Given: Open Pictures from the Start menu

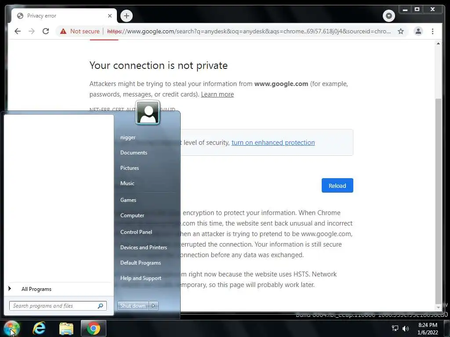Looking at the screenshot, I should coord(130,168).
